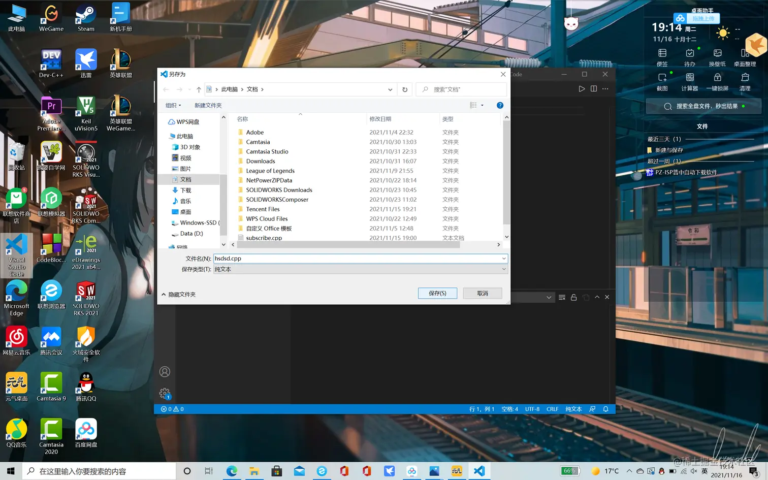Click the Refresh icon beside the address bar
Image resolution: width=768 pixels, height=480 pixels.
point(405,89)
